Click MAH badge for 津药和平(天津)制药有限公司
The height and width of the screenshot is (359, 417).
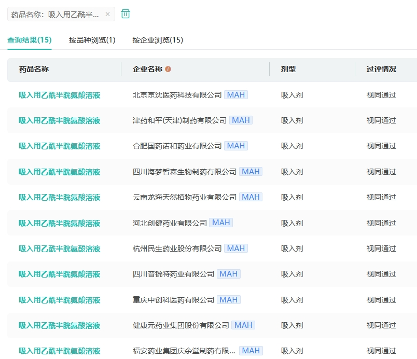click(241, 120)
